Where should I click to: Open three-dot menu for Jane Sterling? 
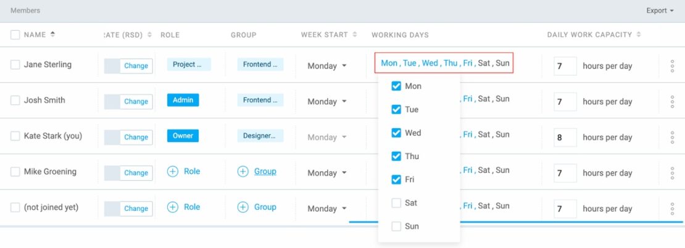pyautogui.click(x=672, y=66)
